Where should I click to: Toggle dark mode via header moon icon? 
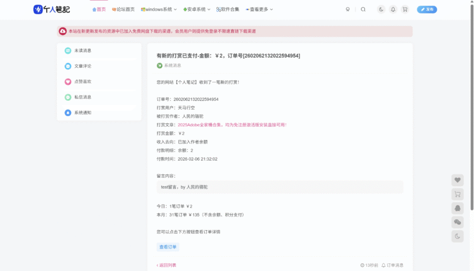click(381, 9)
